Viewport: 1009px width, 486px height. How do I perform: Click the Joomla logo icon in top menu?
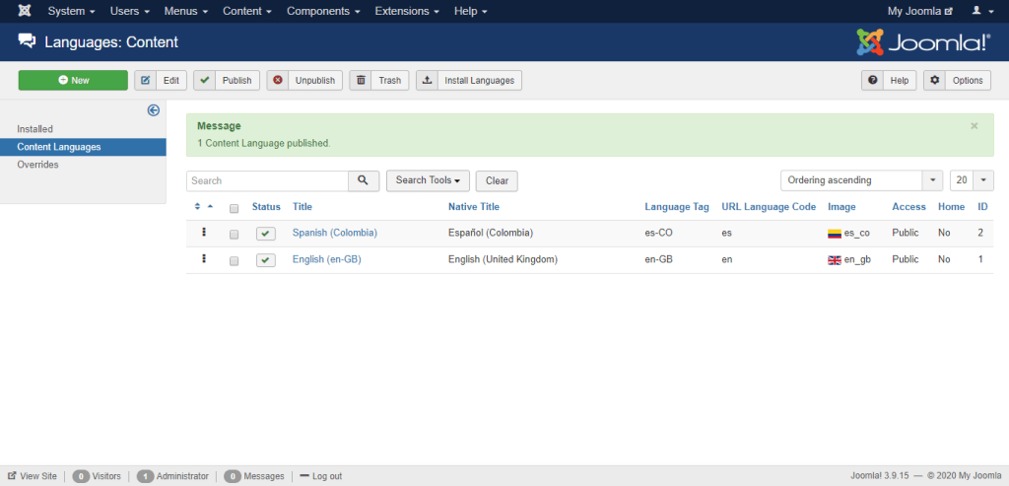pos(25,11)
